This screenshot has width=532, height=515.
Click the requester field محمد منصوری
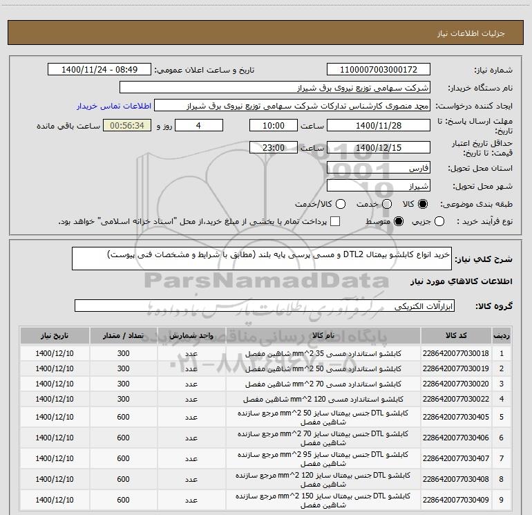coord(292,106)
